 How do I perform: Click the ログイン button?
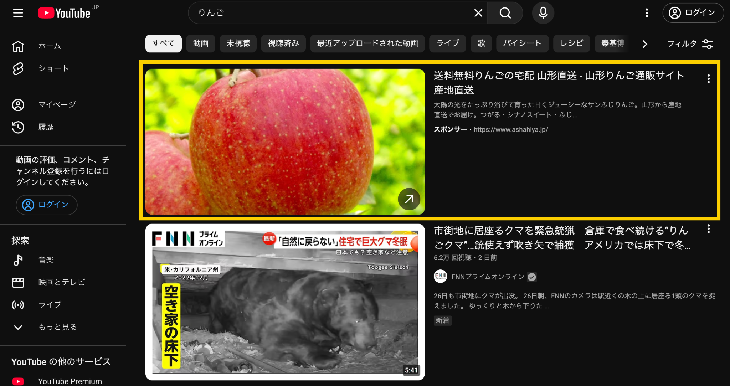point(693,12)
